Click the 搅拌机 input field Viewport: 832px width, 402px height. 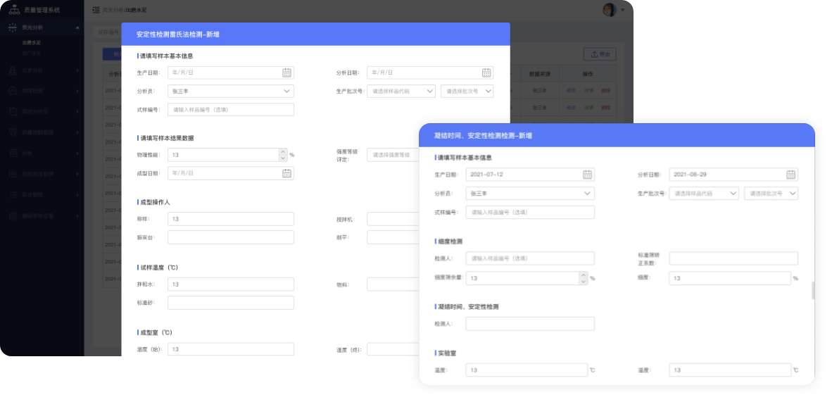[393, 219]
